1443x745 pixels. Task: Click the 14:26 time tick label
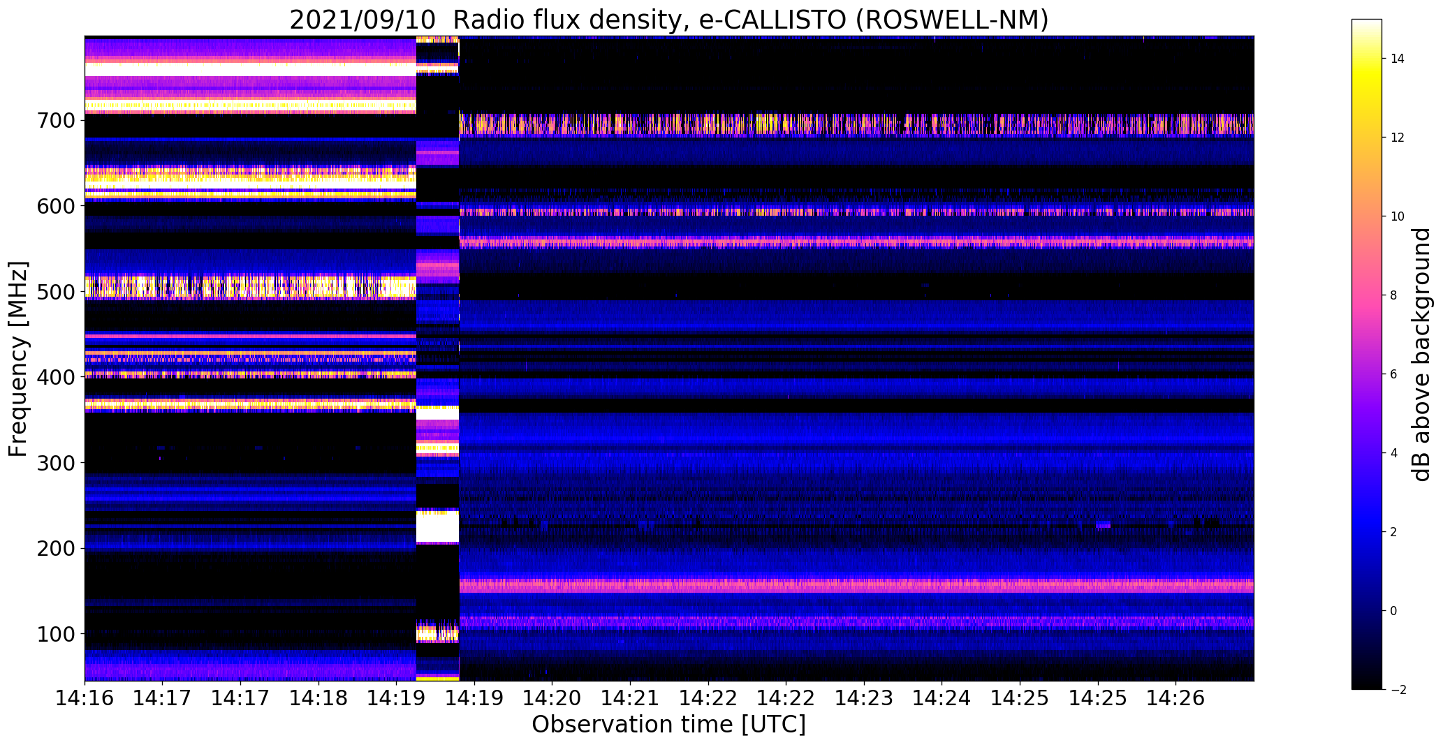pyautogui.click(x=1176, y=698)
